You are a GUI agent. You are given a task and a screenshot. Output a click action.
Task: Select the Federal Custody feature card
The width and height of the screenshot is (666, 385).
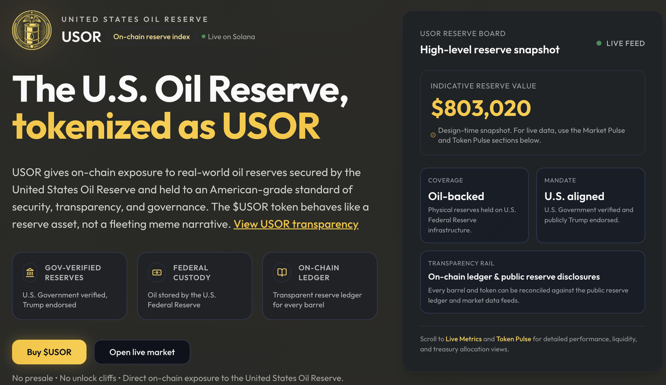tap(195, 286)
